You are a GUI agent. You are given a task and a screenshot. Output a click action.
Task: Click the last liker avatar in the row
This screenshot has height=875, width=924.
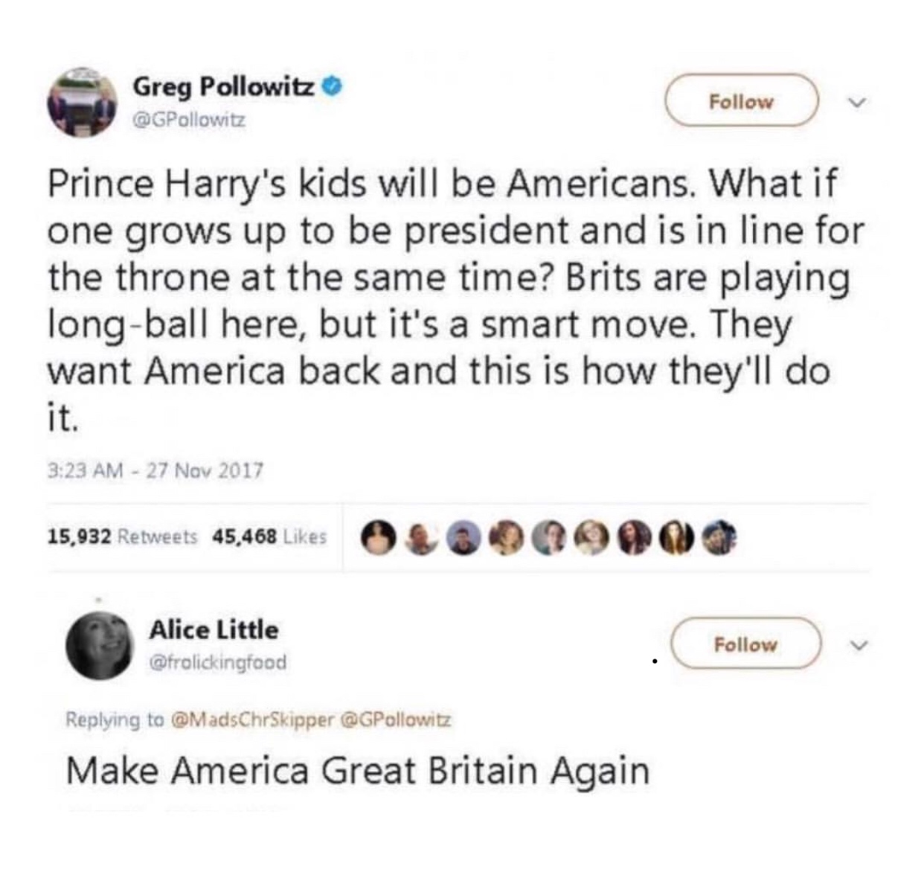(720, 538)
